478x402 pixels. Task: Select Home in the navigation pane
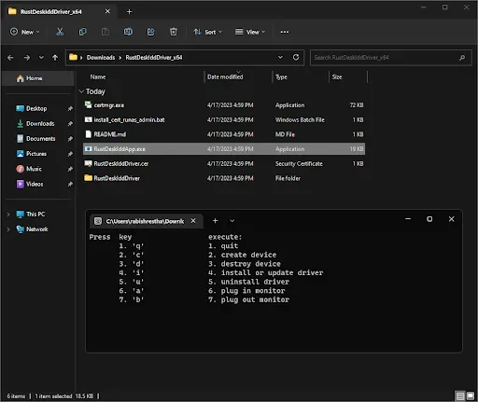pos(37,78)
